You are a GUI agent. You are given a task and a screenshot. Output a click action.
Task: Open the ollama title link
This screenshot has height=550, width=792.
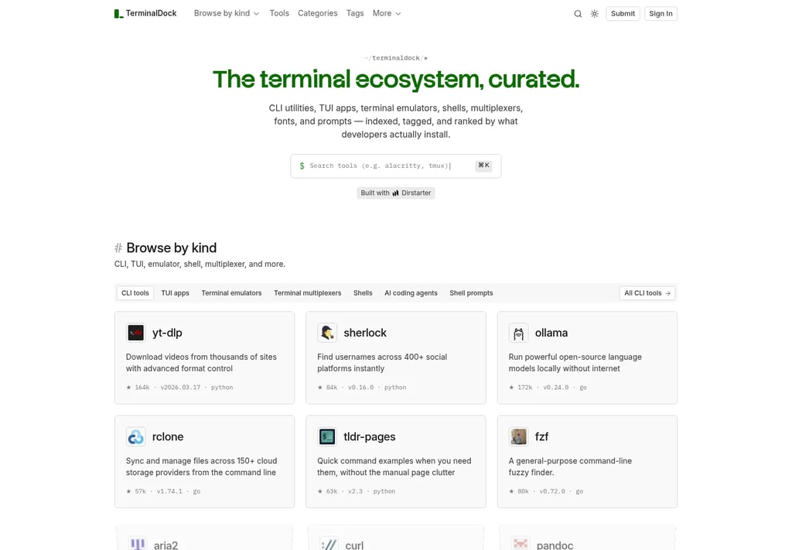551,333
